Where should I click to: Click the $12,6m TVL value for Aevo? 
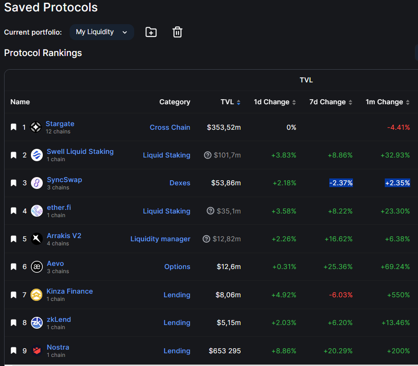(x=229, y=266)
